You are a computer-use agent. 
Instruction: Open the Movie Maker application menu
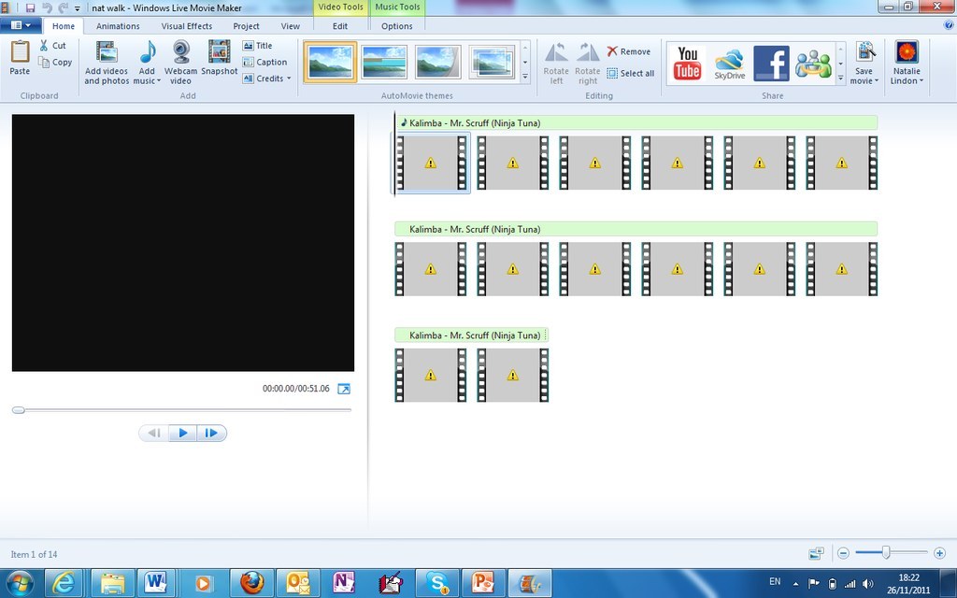(x=21, y=25)
